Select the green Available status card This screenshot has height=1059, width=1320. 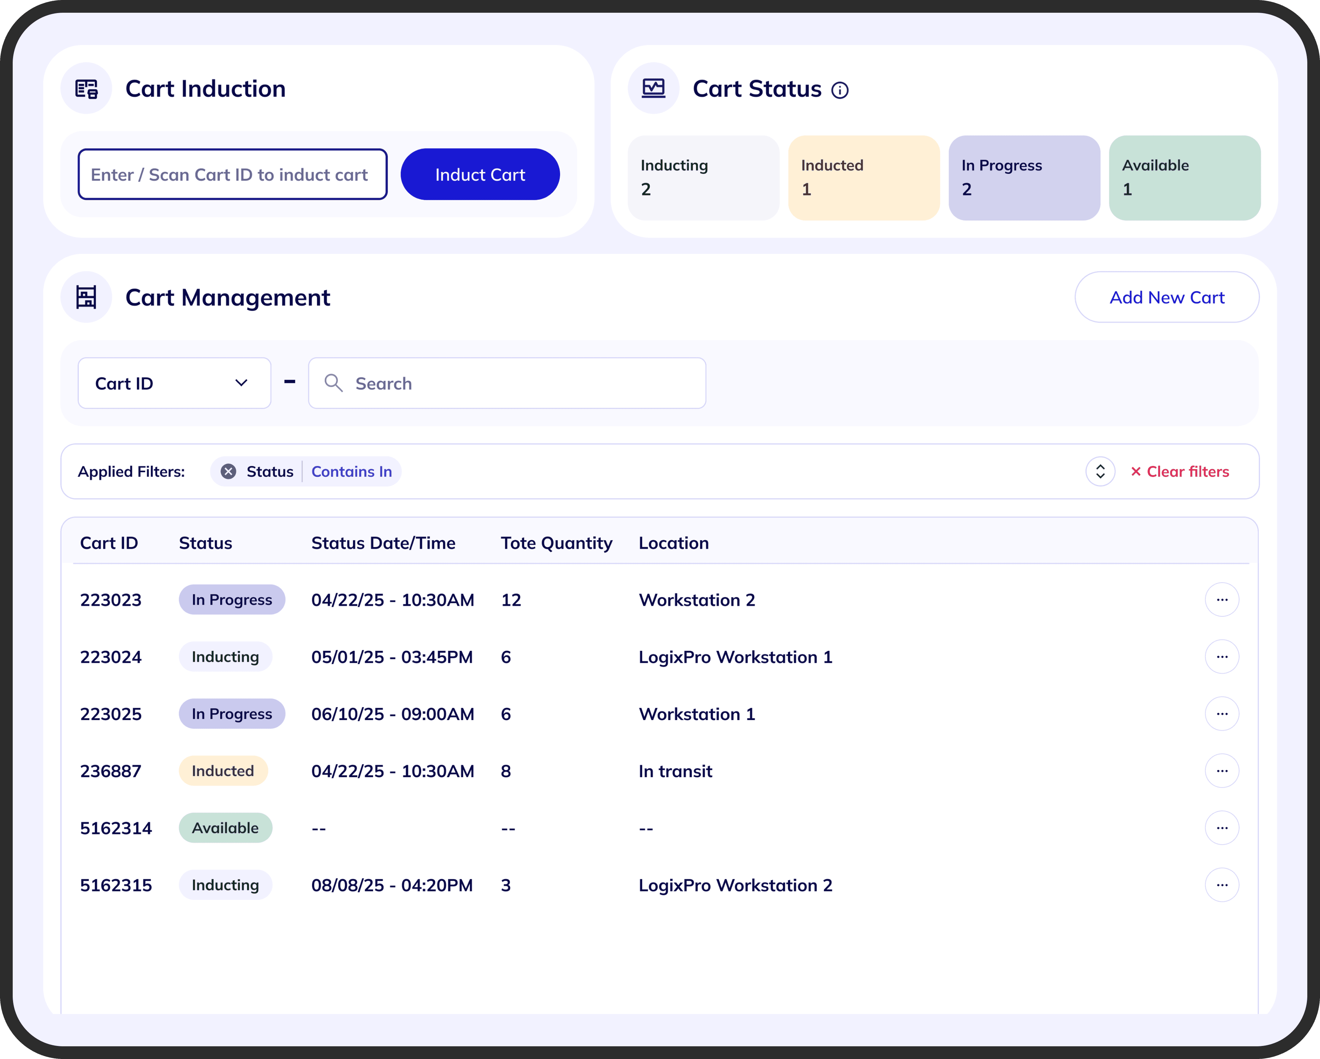coord(1185,178)
